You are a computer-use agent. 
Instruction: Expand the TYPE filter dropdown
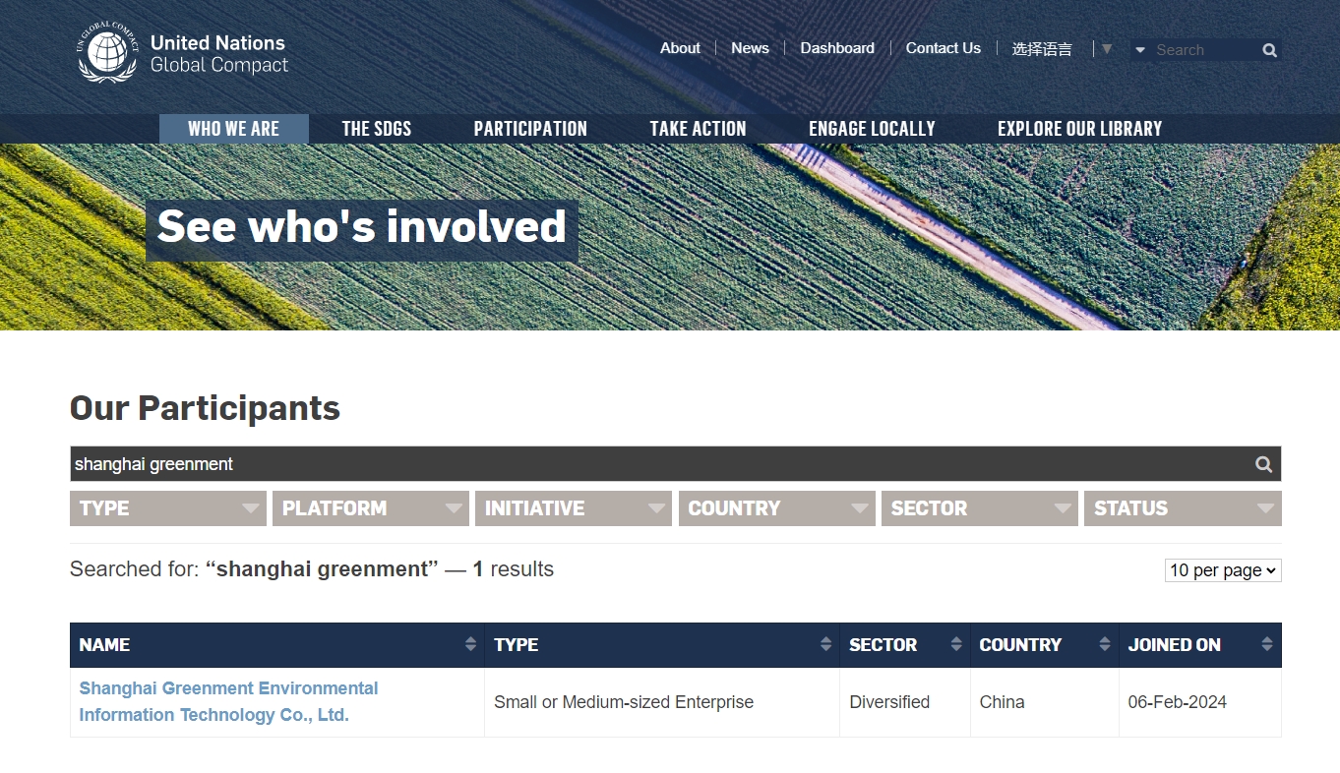click(168, 508)
